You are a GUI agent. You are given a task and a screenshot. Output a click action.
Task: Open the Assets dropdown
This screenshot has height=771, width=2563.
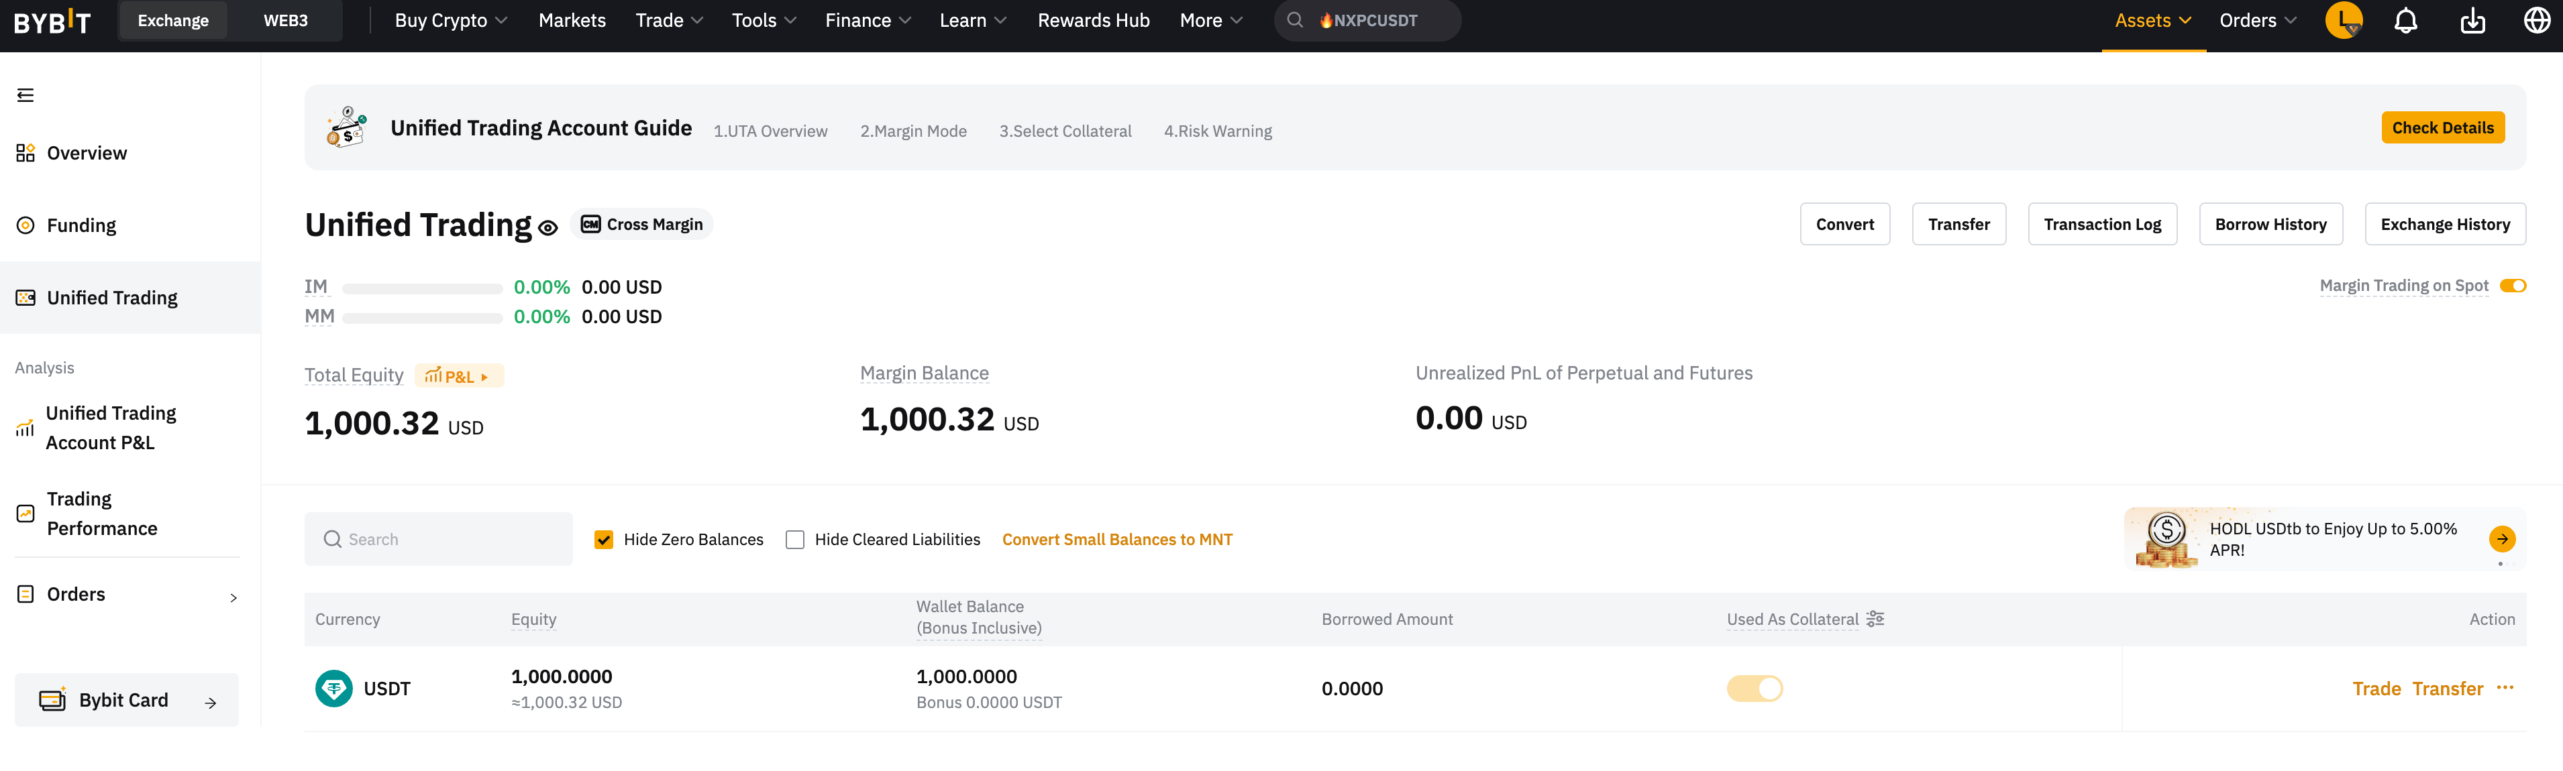(x=2153, y=21)
